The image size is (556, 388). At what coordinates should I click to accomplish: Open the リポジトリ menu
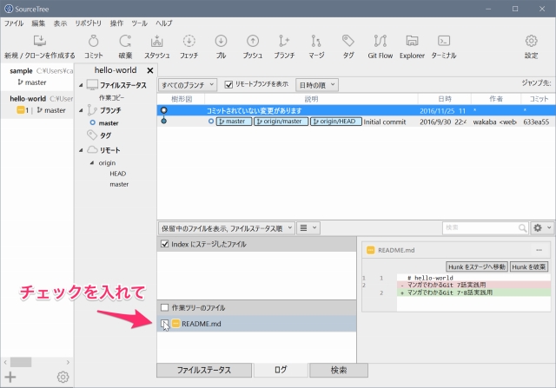89,23
